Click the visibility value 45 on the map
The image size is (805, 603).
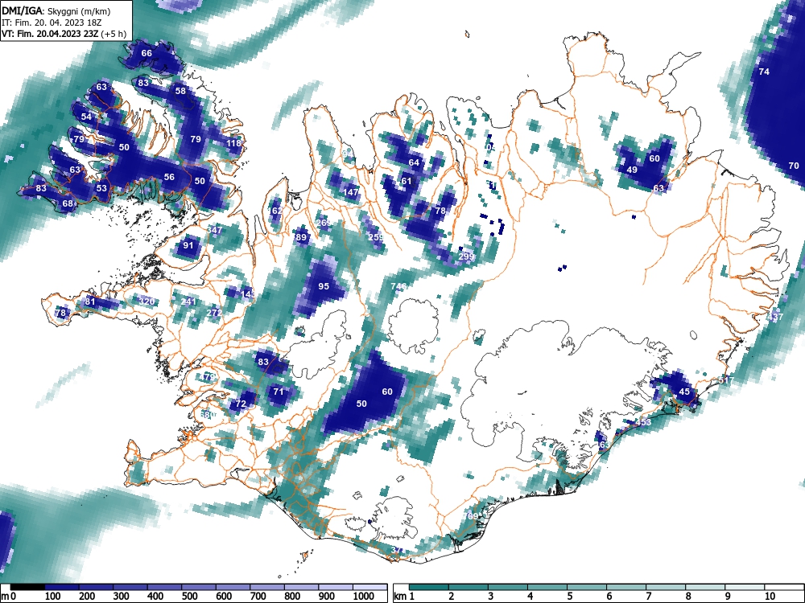point(684,392)
